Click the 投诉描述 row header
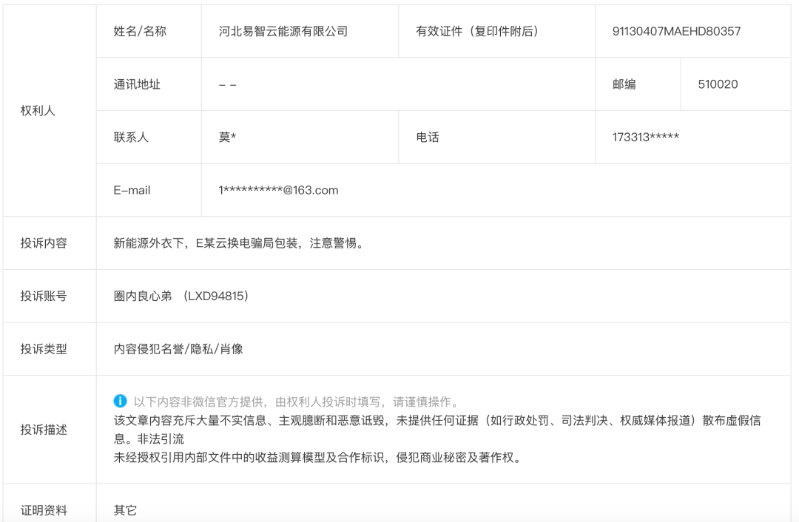The height and width of the screenshot is (522, 799). point(44,430)
